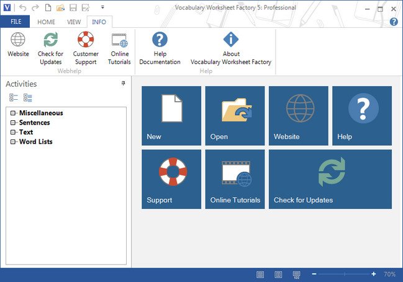The height and width of the screenshot is (282, 403).
Task: Click the Open tile
Action: pyautogui.click(x=235, y=116)
